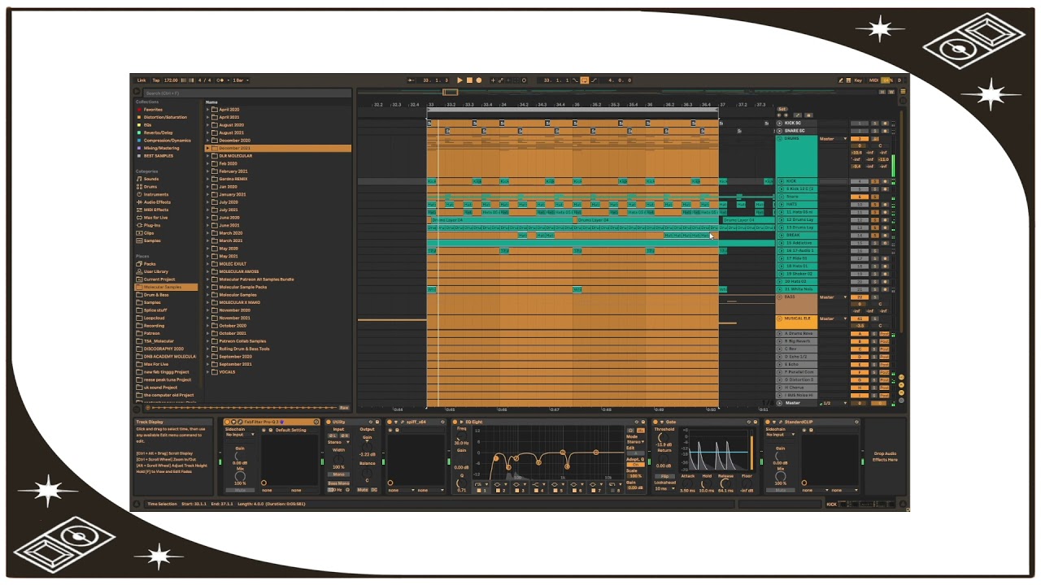The image size is (1041, 585).
Task: Toggle the metronome icon
Action: 220,80
